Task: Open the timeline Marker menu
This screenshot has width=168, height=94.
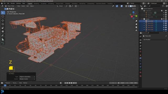Action: point(25,83)
